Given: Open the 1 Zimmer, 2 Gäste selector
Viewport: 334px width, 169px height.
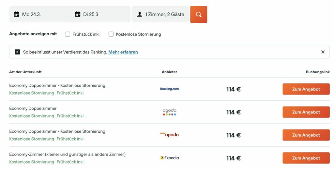Looking at the screenshot, I should click(160, 14).
